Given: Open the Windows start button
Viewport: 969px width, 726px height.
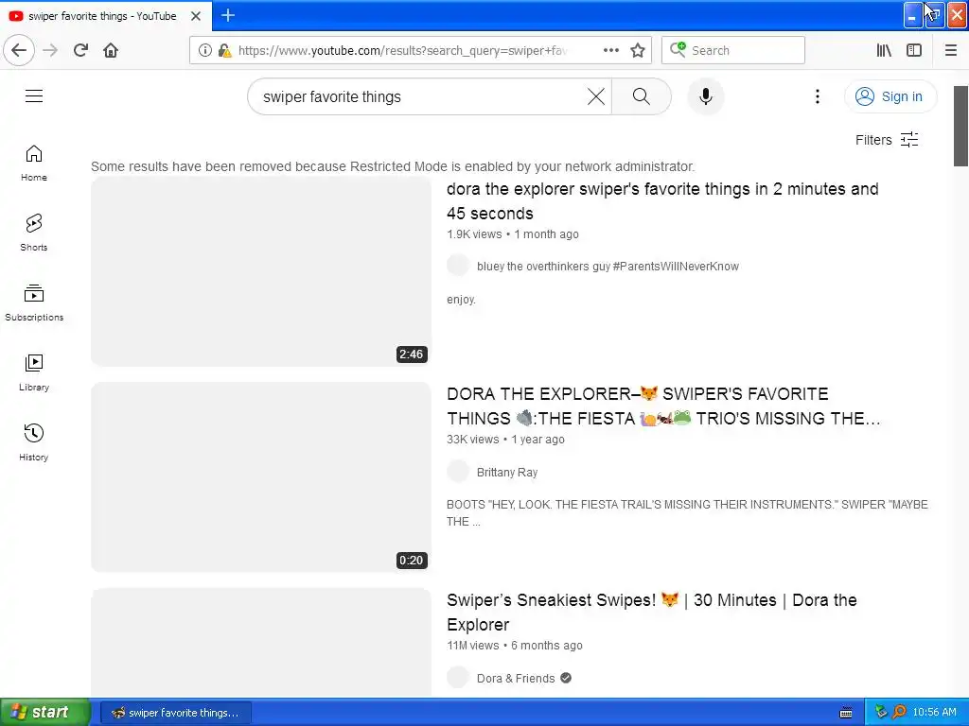Looking at the screenshot, I should (44, 712).
